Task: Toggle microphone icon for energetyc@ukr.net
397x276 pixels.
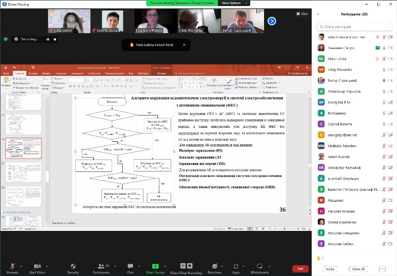Action: tap(384, 135)
